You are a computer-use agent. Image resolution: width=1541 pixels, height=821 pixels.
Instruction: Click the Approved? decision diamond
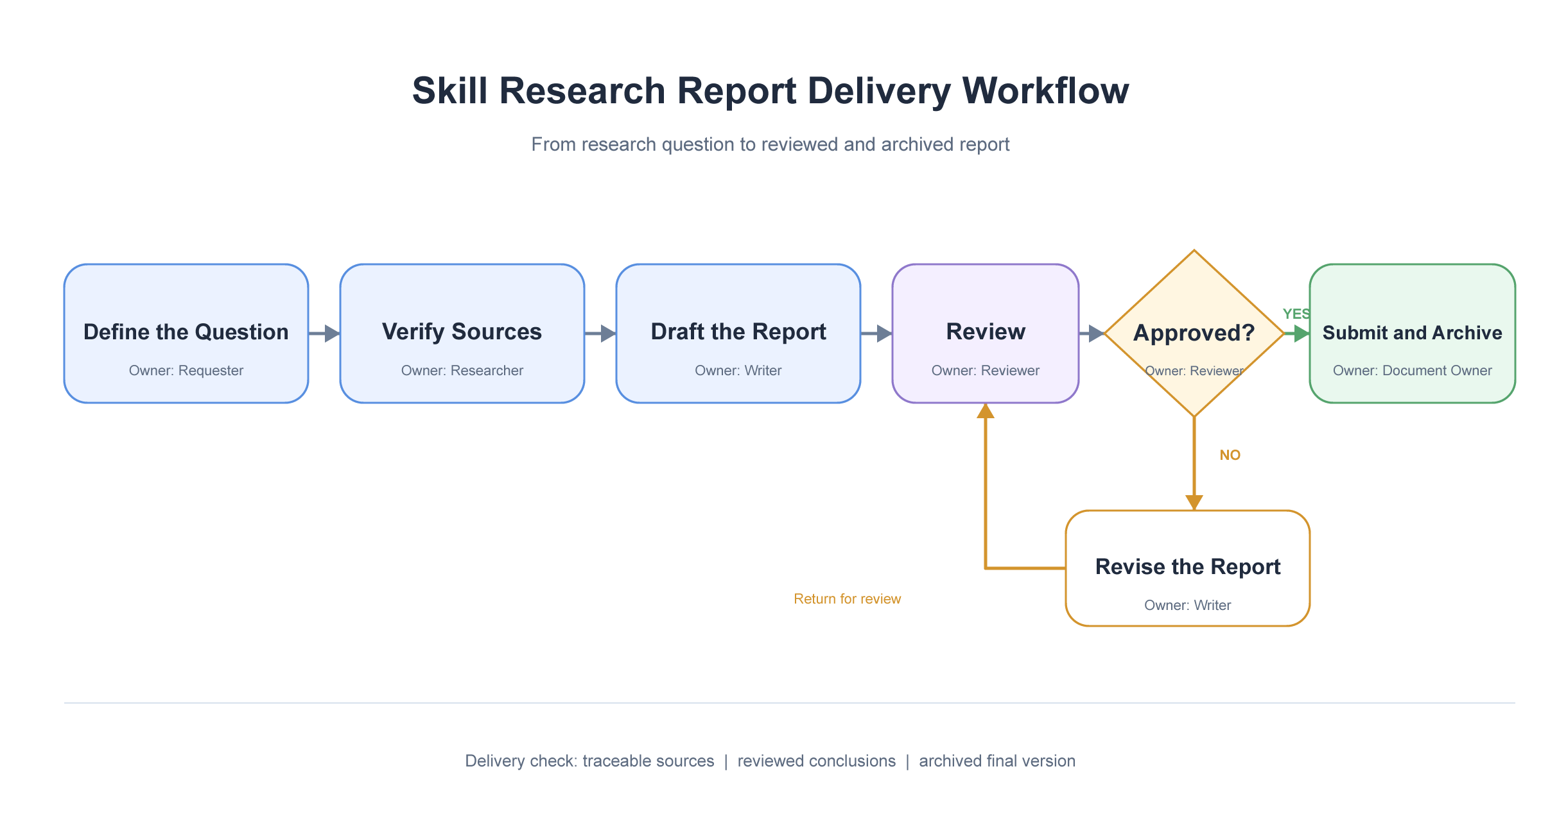click(x=1194, y=334)
